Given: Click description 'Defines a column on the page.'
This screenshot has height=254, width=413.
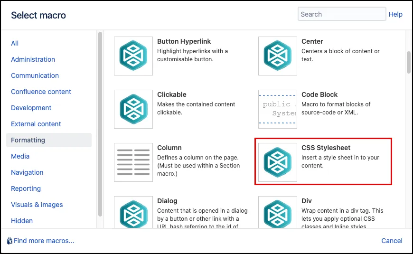Looking at the screenshot, I should (198, 158).
